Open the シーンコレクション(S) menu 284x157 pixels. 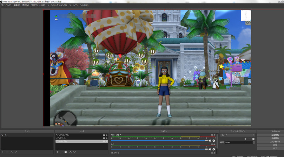(57, 5)
